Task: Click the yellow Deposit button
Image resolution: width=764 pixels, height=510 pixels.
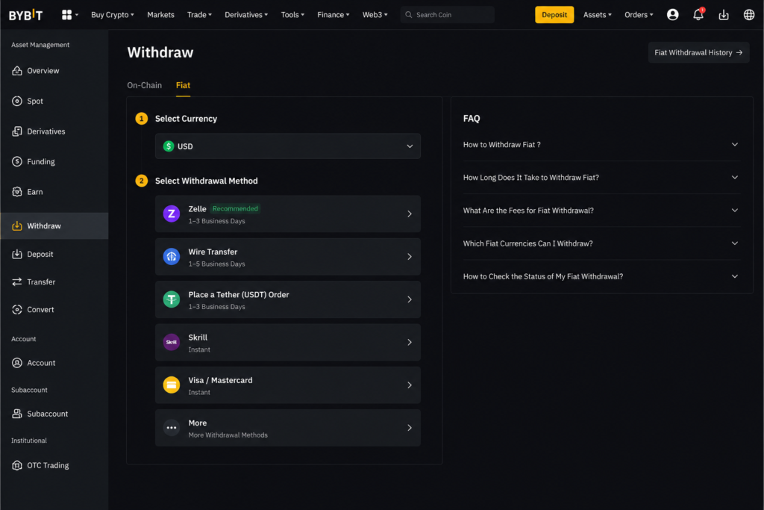Action: click(x=554, y=15)
